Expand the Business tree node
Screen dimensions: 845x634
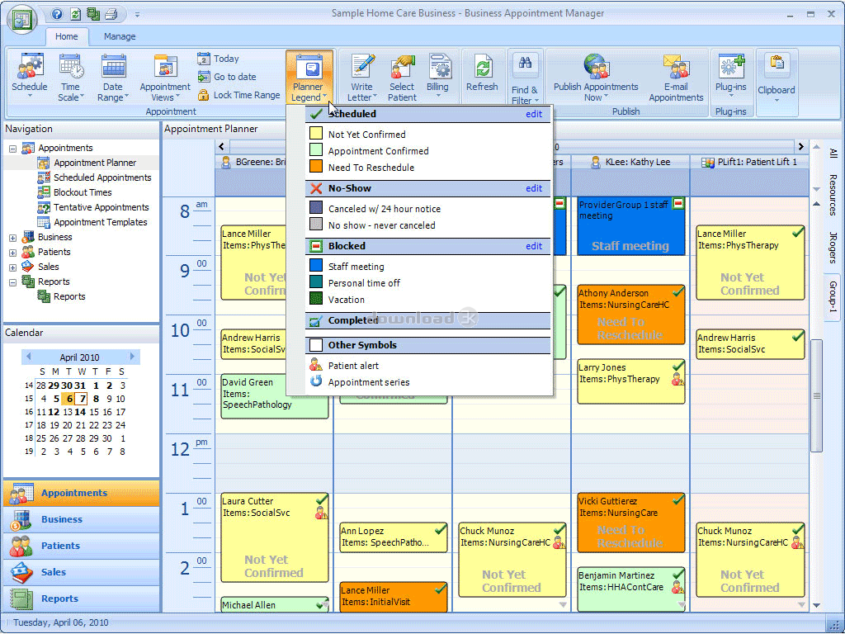(12, 237)
